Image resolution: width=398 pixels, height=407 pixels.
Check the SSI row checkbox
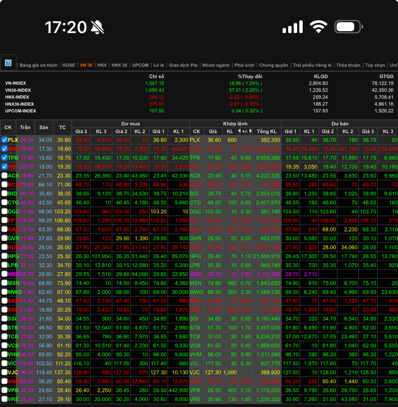[x=4, y=318]
